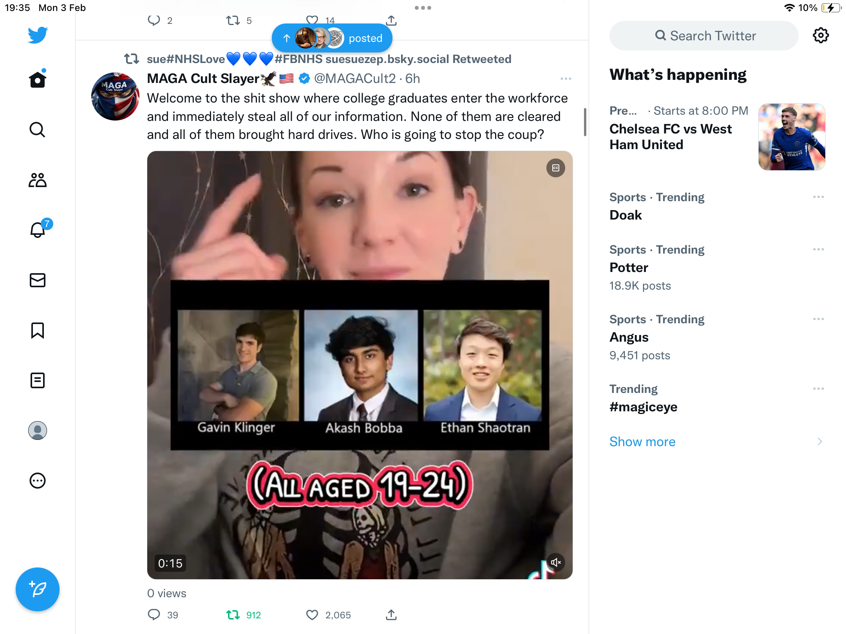This screenshot has height=634, width=846.
Task: Open the Potter trending topic
Action: [x=629, y=267]
